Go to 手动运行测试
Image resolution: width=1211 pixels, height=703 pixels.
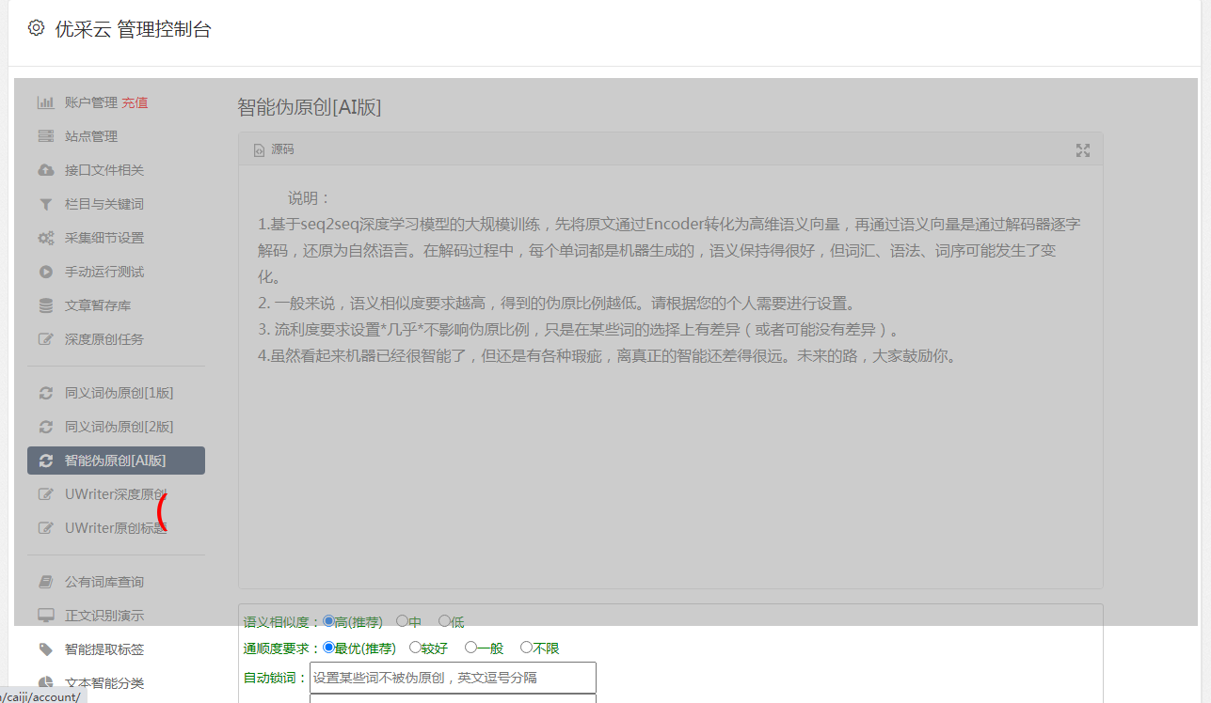[104, 272]
